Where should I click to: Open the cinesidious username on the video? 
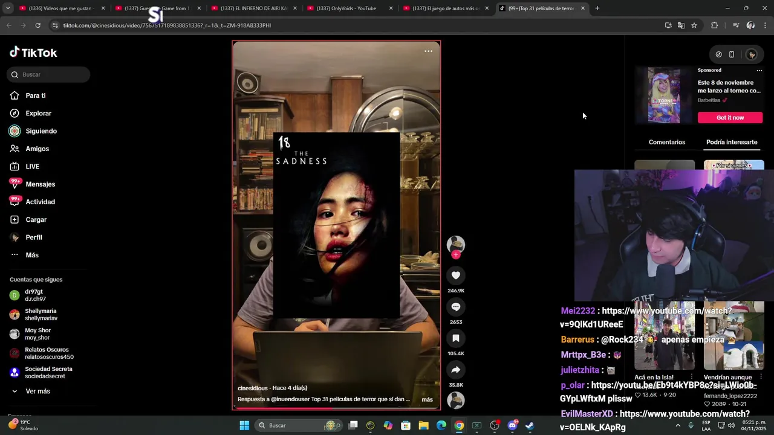tap(253, 388)
